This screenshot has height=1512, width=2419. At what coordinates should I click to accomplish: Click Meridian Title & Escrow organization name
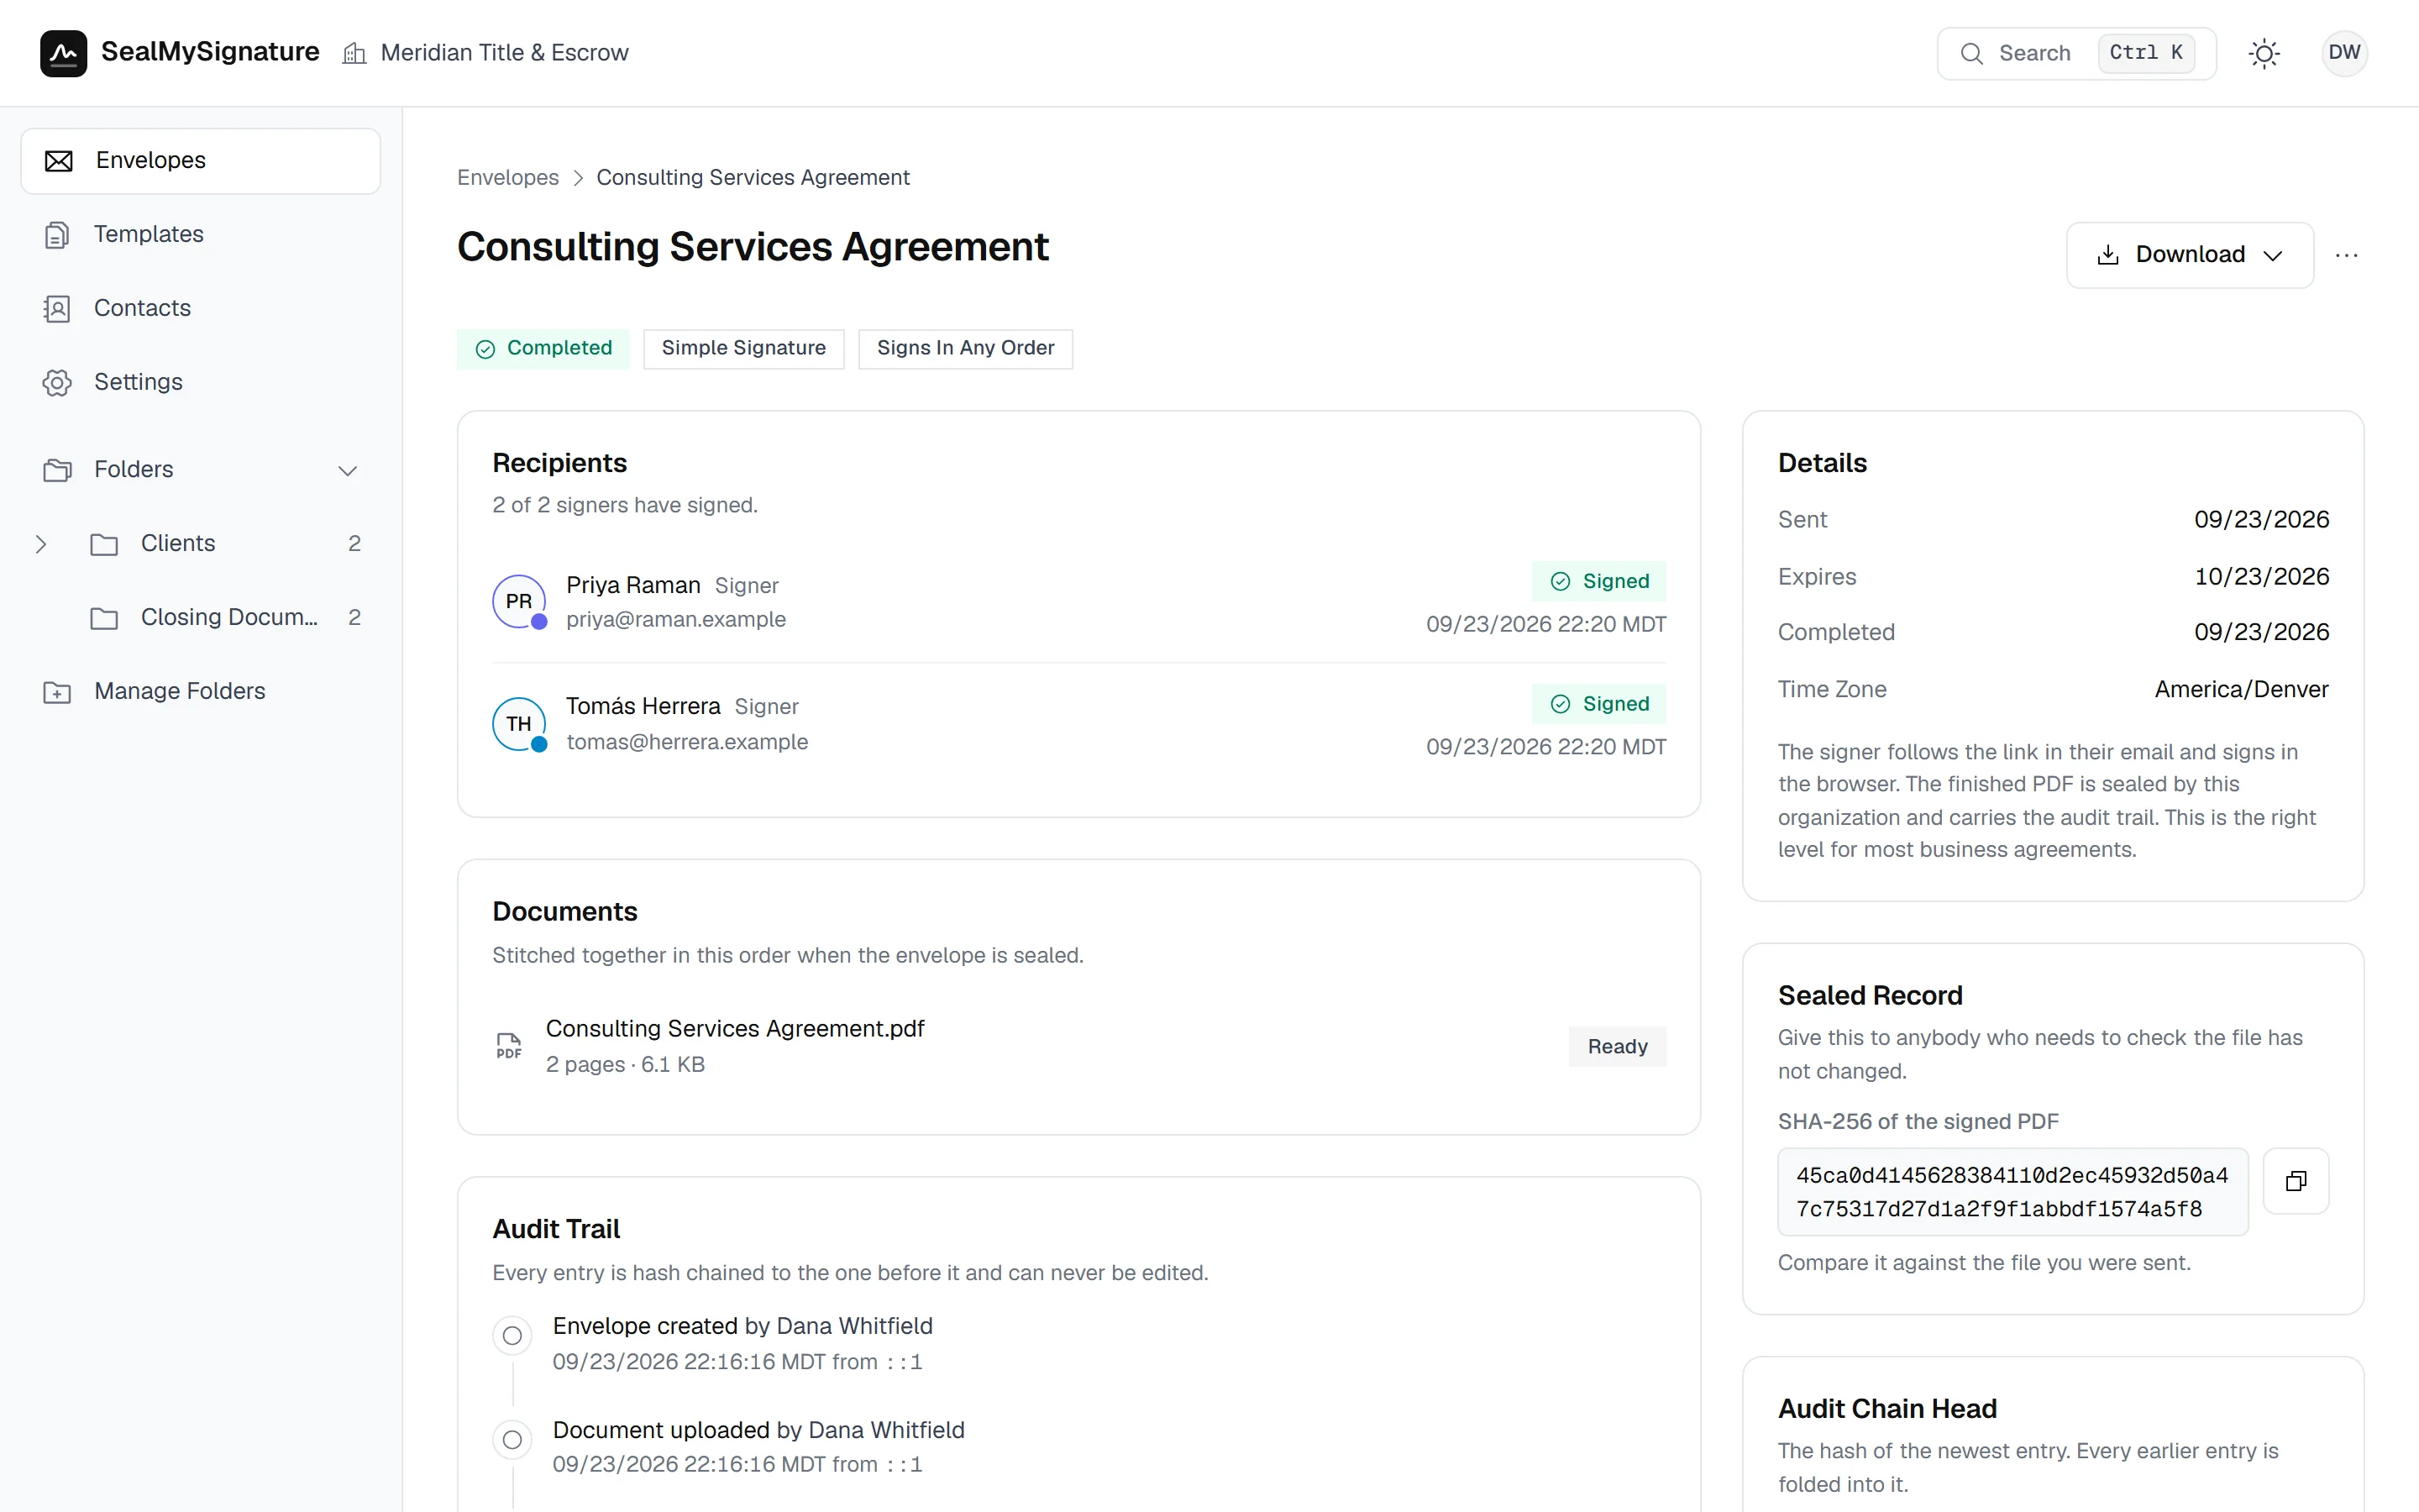coord(504,53)
